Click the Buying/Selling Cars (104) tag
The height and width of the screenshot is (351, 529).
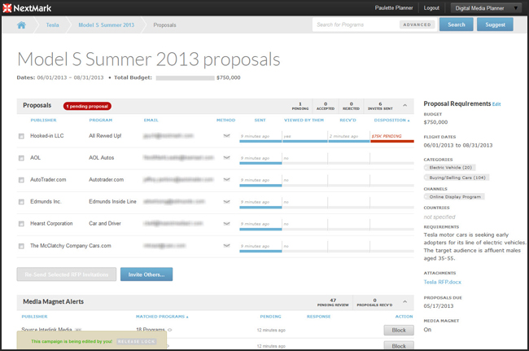click(x=457, y=178)
